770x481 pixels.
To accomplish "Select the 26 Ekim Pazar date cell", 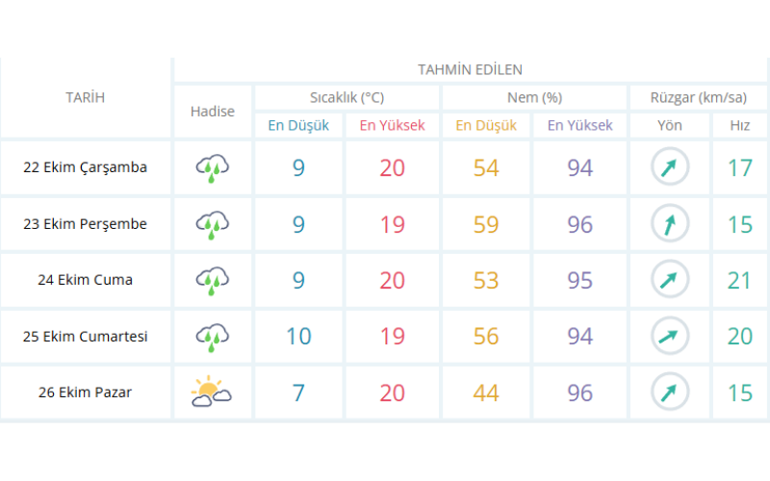I will click(x=86, y=392).
